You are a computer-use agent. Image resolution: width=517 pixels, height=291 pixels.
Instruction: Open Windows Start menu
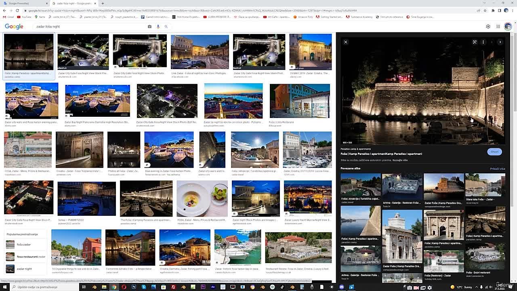pyautogui.click(x=5, y=287)
